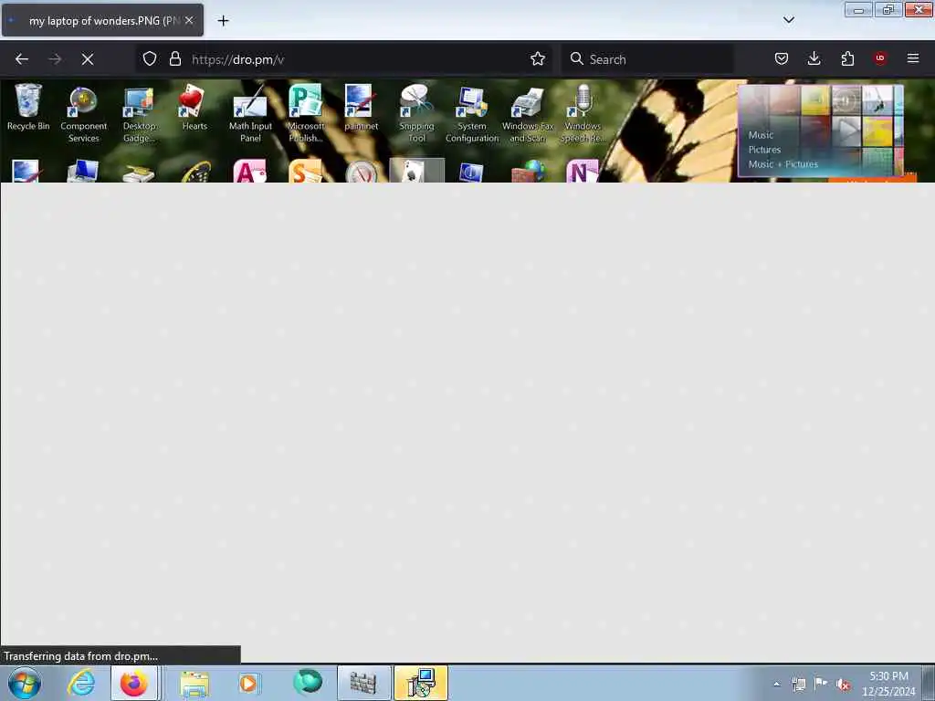
Task: Click the Solitaire cards icon in image
Action: point(416,171)
